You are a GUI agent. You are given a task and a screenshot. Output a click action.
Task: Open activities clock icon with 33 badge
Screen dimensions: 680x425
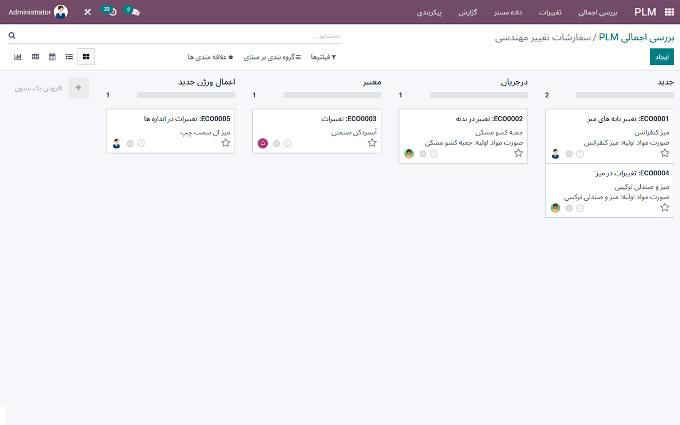[x=112, y=12]
